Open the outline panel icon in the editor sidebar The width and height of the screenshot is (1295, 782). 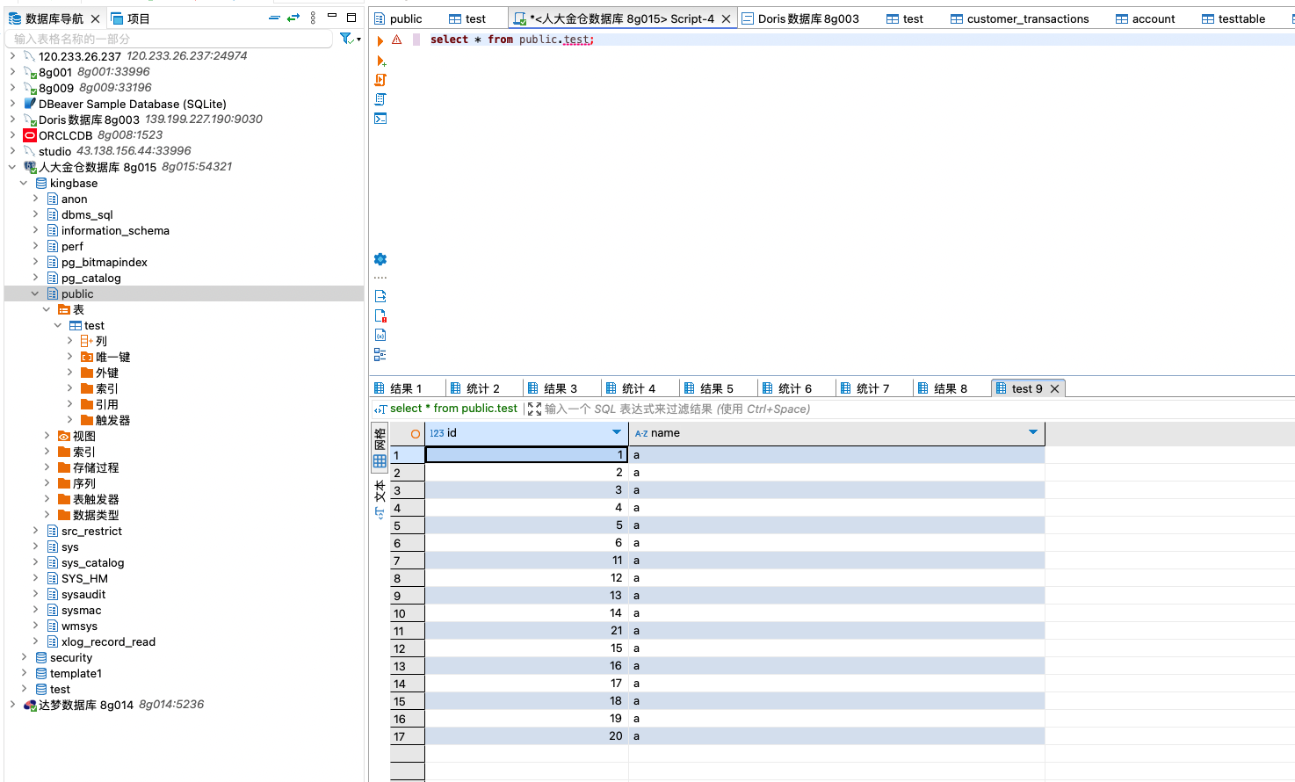click(380, 354)
